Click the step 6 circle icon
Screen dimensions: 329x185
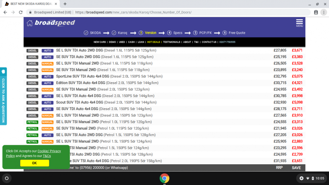(x=225, y=33)
